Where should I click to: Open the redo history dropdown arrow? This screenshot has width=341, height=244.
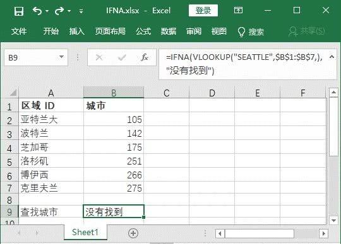coord(69,11)
